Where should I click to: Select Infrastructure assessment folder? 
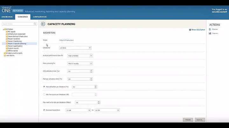tap(17, 34)
